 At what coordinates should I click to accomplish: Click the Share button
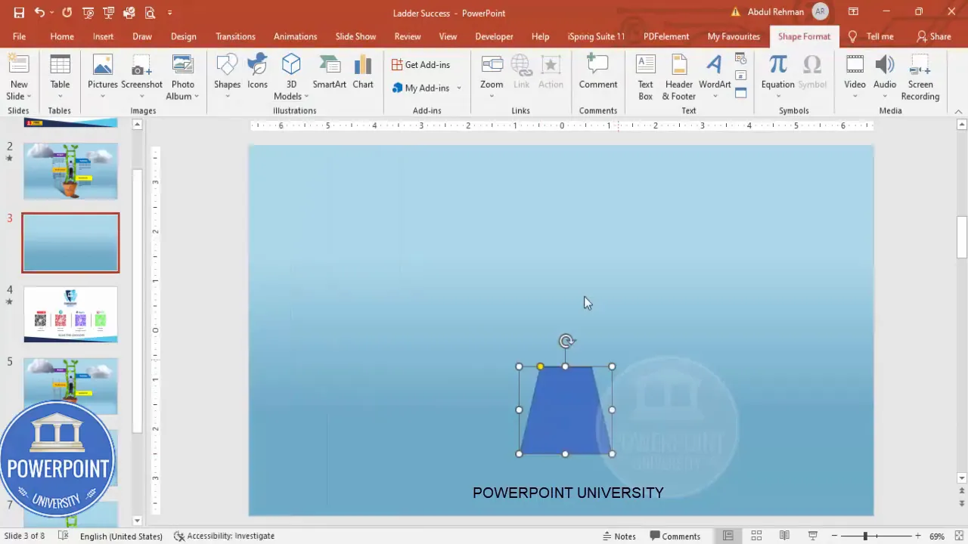tap(934, 36)
